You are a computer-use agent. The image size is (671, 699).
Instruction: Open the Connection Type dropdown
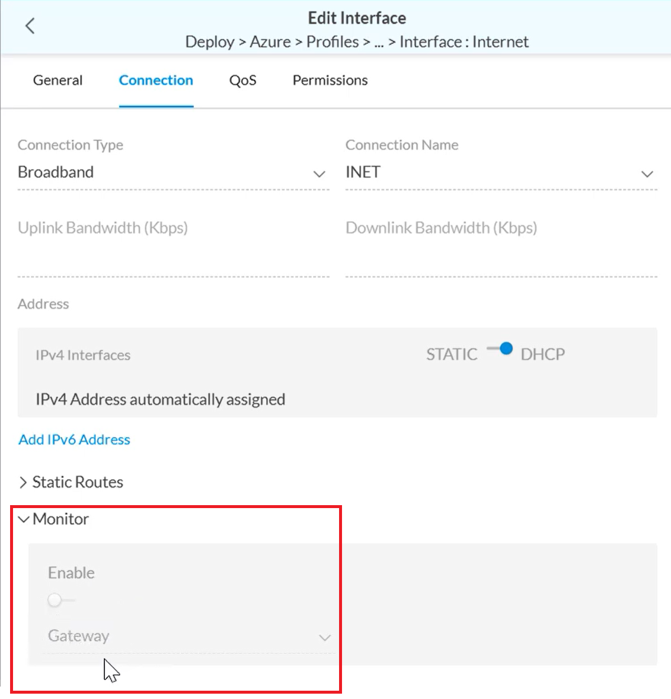(172, 173)
